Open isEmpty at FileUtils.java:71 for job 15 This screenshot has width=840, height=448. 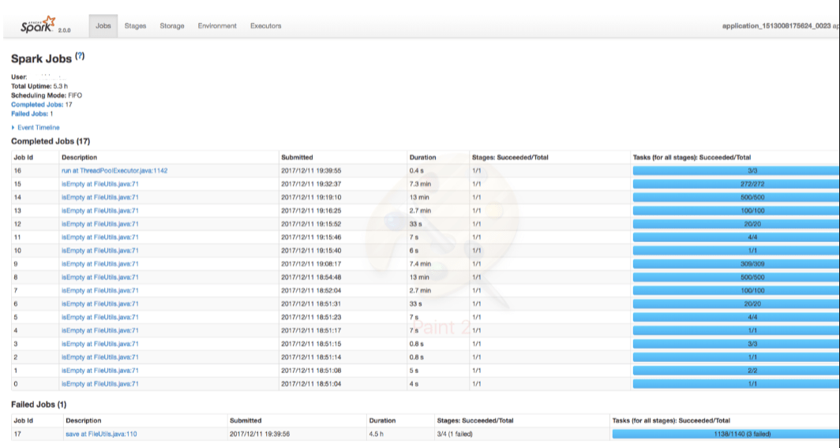click(x=100, y=184)
